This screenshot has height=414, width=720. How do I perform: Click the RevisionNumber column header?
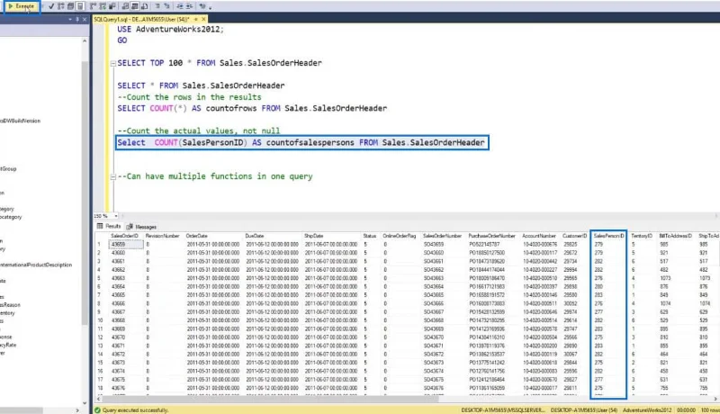tap(162, 236)
